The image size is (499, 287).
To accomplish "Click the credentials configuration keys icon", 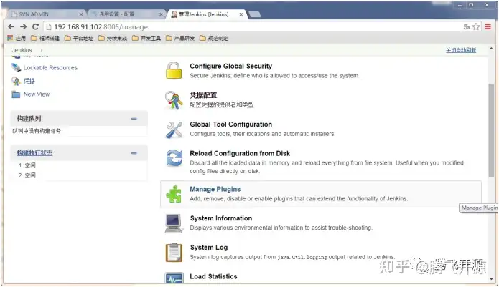I will 174,99.
